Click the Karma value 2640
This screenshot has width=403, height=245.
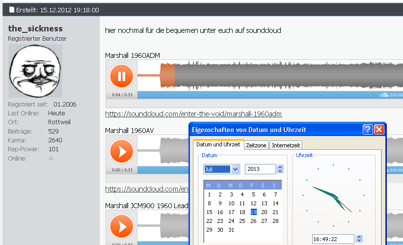pos(55,140)
